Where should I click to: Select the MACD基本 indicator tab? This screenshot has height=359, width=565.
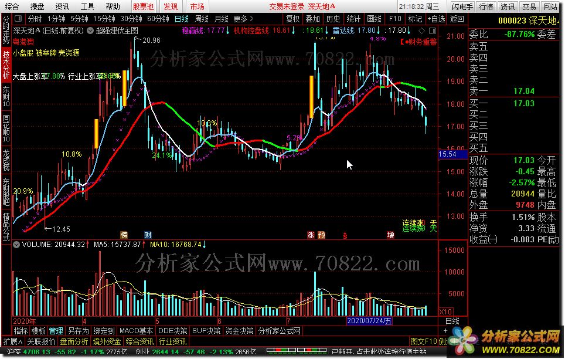[x=136, y=330]
